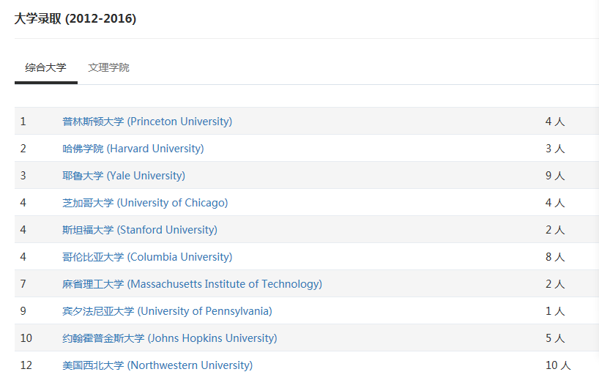The width and height of the screenshot is (599, 380).
Task: Select the 大学录取 (2012-2016) heading
Action: pyautogui.click(x=75, y=18)
